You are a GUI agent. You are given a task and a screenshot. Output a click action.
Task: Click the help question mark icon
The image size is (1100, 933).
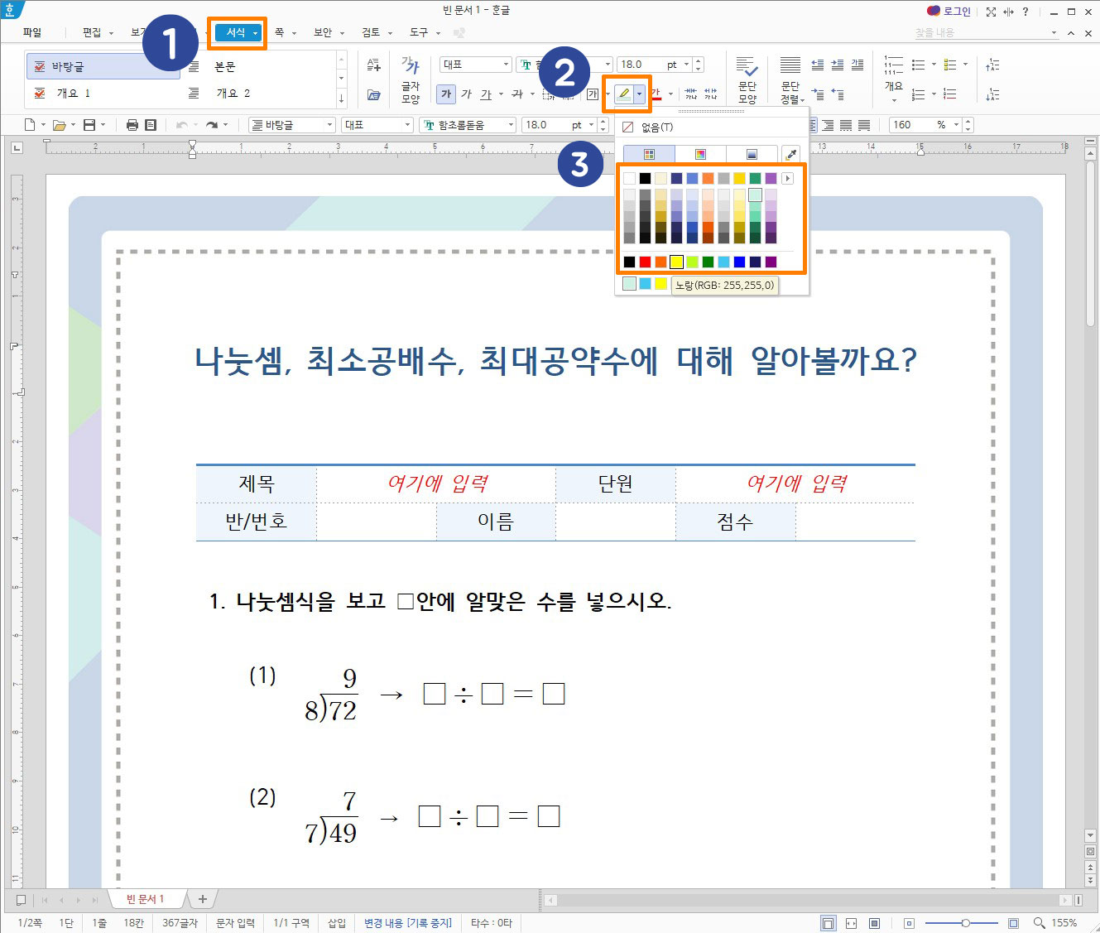coord(1026,12)
